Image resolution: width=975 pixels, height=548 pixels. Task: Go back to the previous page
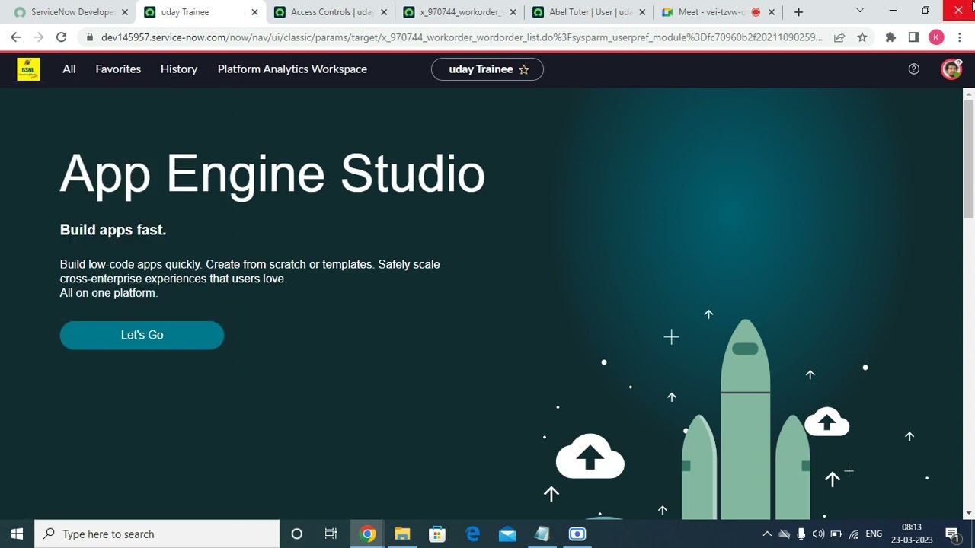[x=16, y=37]
